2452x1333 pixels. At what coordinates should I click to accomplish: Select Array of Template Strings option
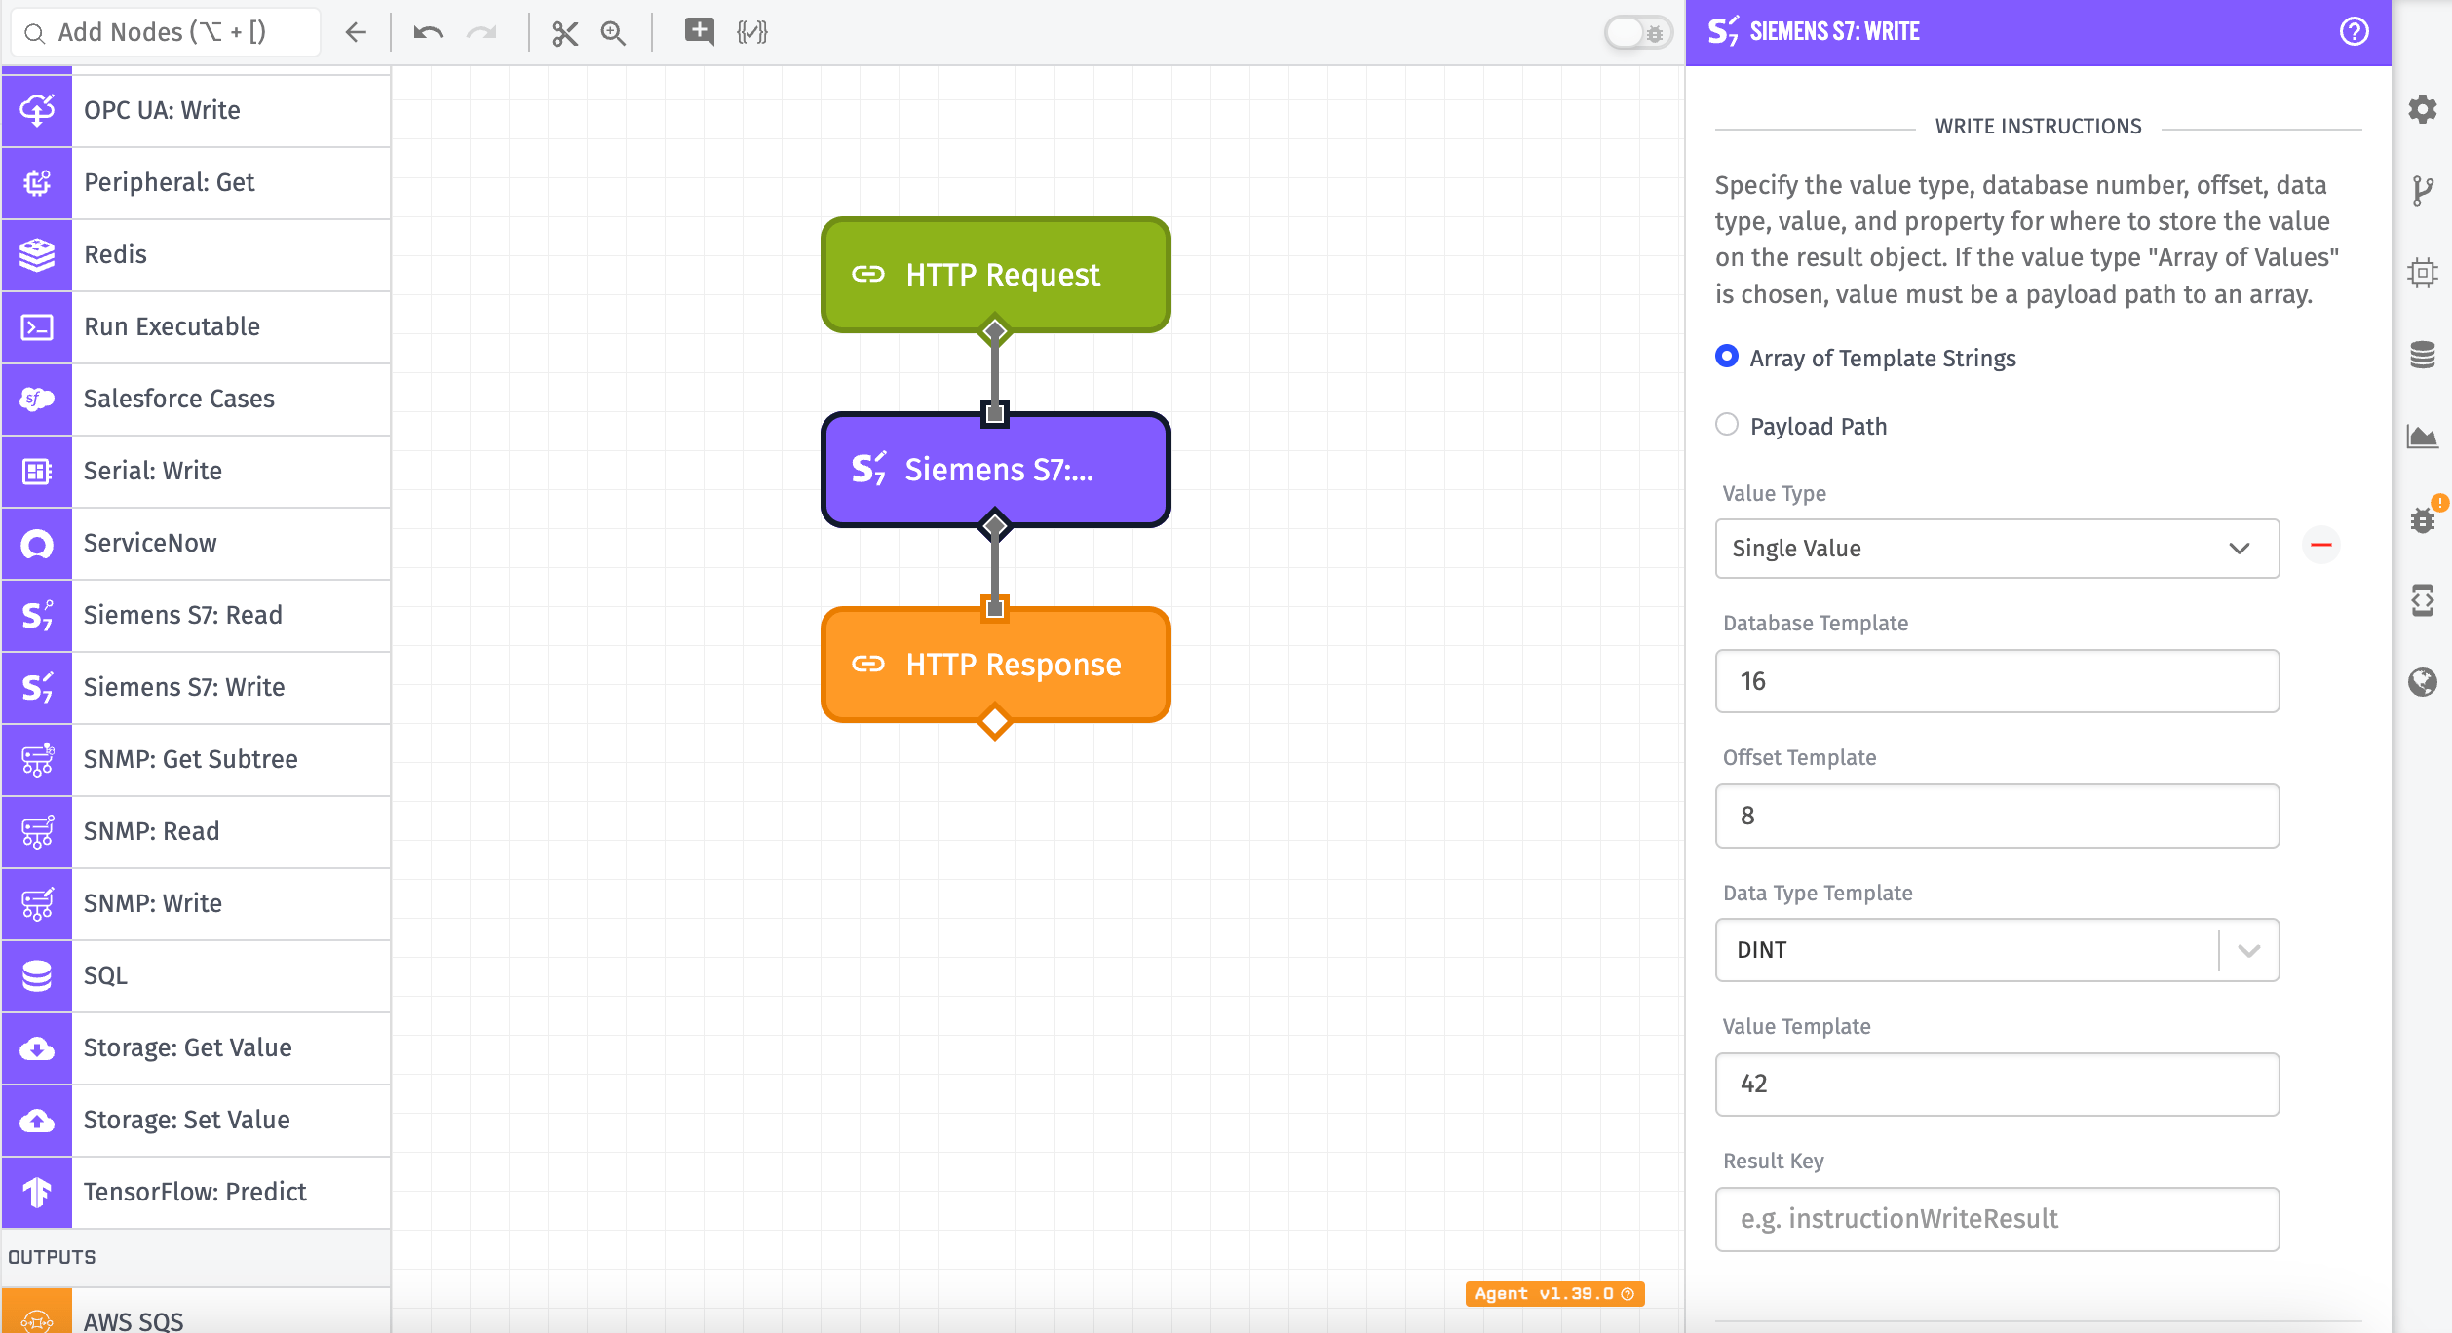point(1727,357)
